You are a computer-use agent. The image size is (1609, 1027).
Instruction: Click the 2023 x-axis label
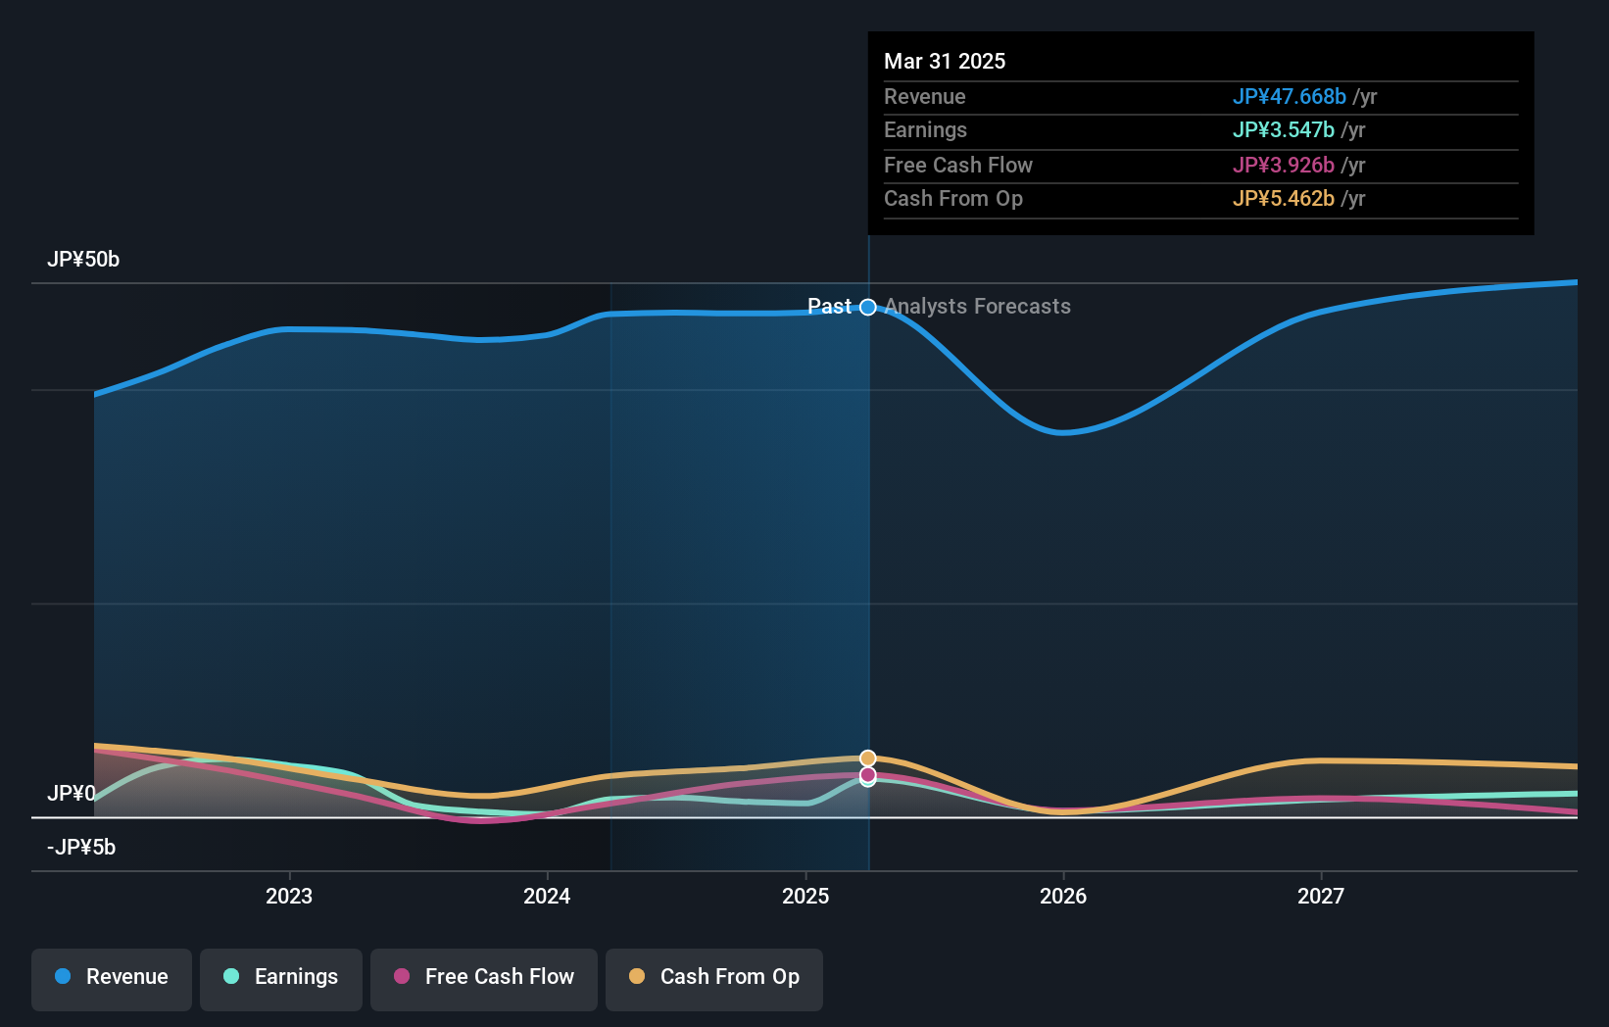(289, 896)
